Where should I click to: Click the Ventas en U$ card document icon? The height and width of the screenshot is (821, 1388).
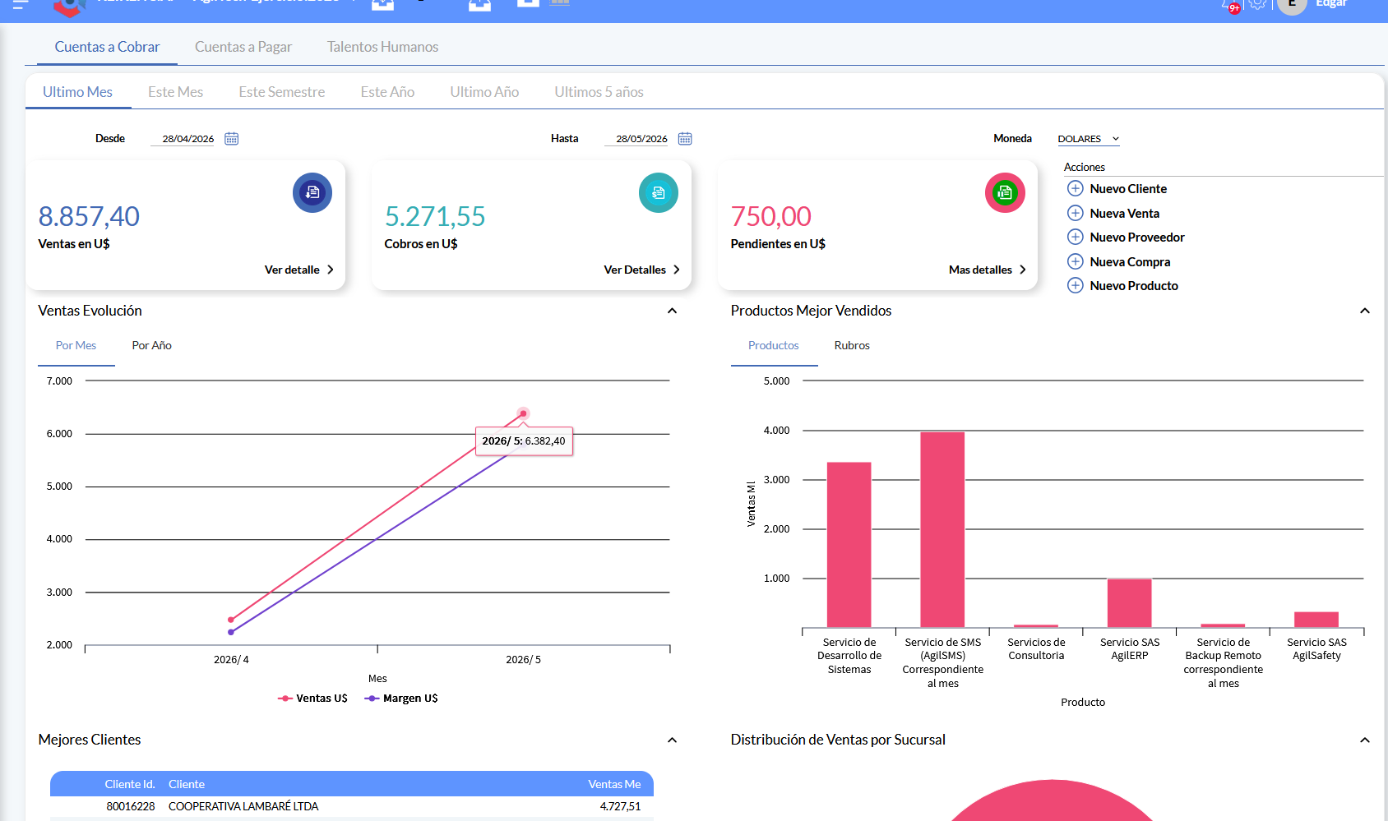pyautogui.click(x=312, y=193)
